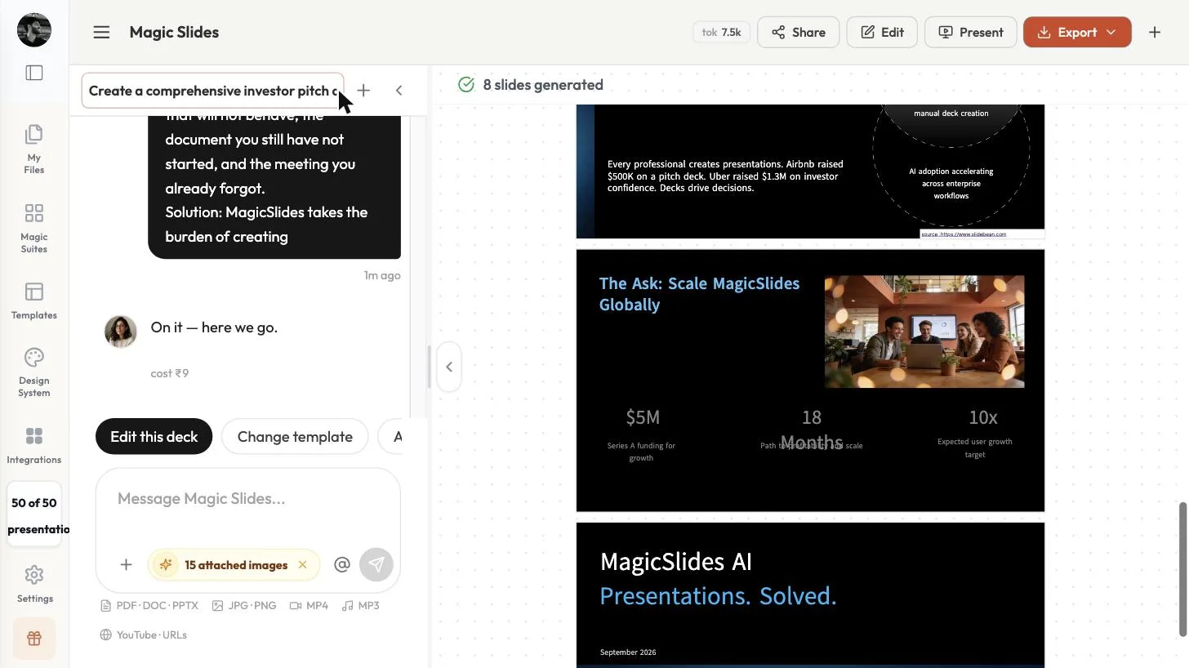Click the team photo on The Ask slide
Image resolution: width=1189 pixels, height=668 pixels.
point(924,332)
